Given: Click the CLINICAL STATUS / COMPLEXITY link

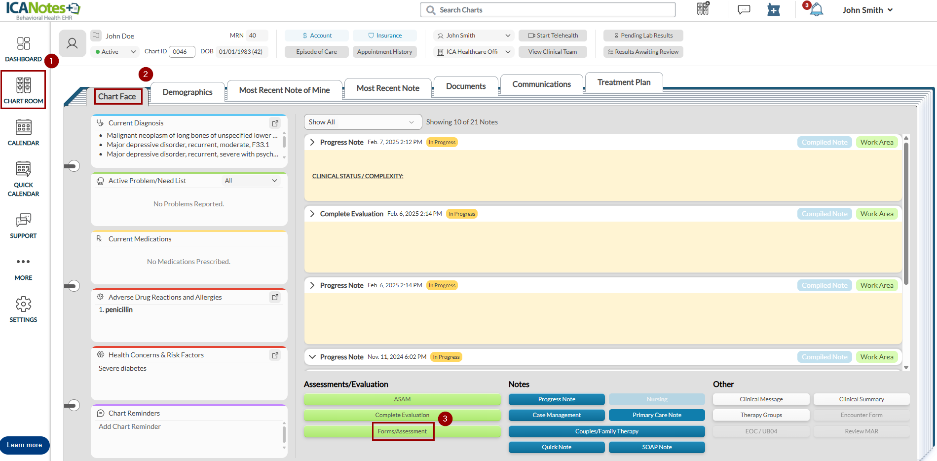Looking at the screenshot, I should tap(358, 176).
